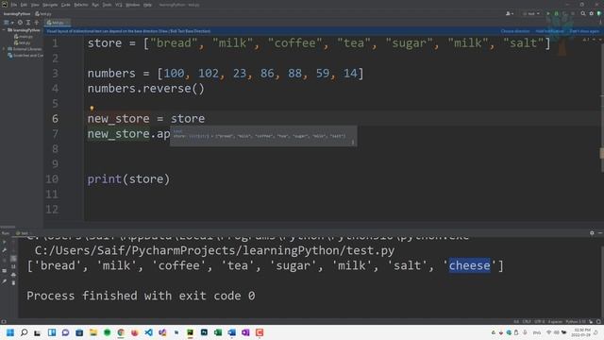This screenshot has height=340, width=604.
Task: Click 'Hide notification' link
Action: coord(549,31)
